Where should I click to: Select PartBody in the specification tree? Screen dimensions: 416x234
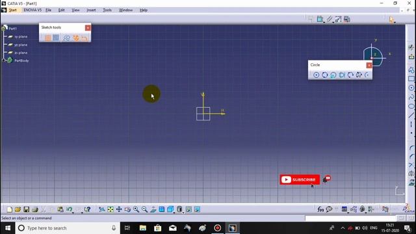[x=21, y=60]
